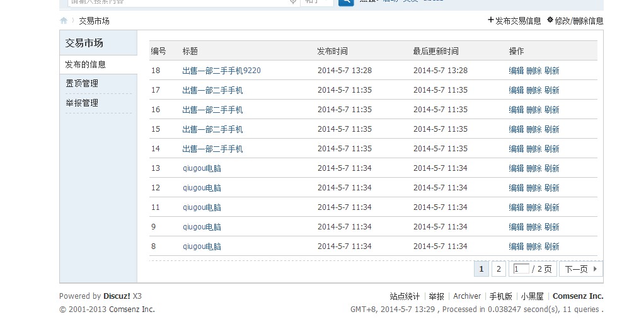Click 删除 for listing 18

[x=534, y=71]
